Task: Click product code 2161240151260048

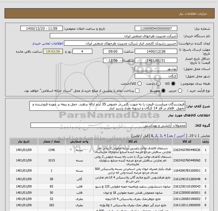Action: click(x=187, y=179)
